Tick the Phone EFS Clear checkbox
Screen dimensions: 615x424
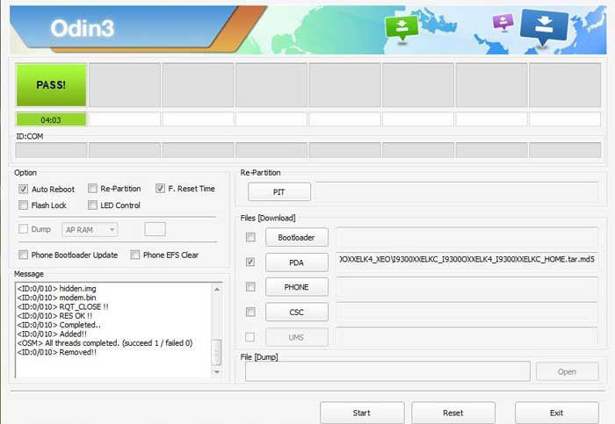click(x=135, y=255)
